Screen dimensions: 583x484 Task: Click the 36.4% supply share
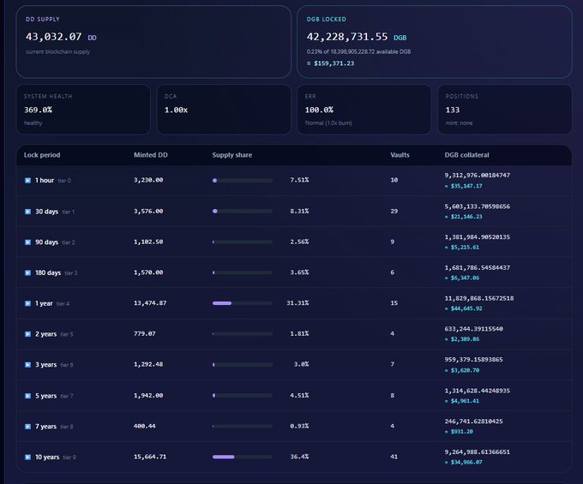pyautogui.click(x=299, y=457)
